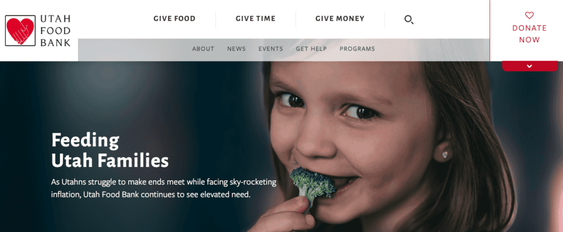Screen dimensions: 563x232
Task: Click the gray secondary navigation bar background
Action: (x=431, y=49)
